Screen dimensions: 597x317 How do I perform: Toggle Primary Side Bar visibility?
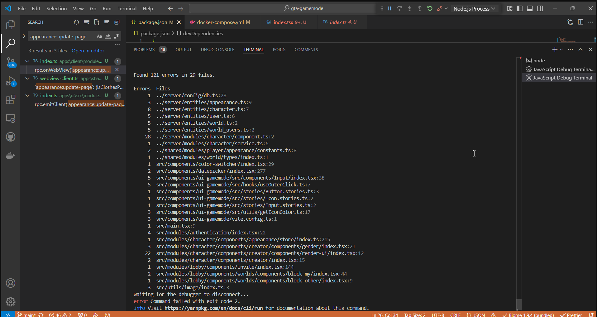(x=520, y=8)
